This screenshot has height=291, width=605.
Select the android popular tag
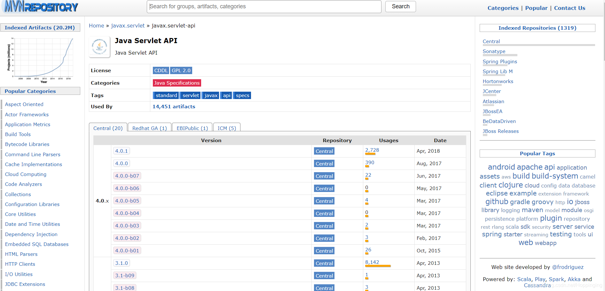point(501,167)
